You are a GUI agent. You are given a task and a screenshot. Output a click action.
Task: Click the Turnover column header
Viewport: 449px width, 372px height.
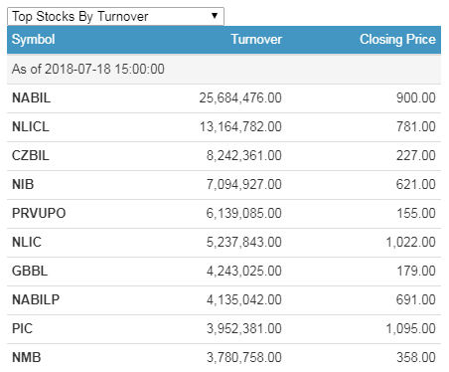click(x=256, y=40)
